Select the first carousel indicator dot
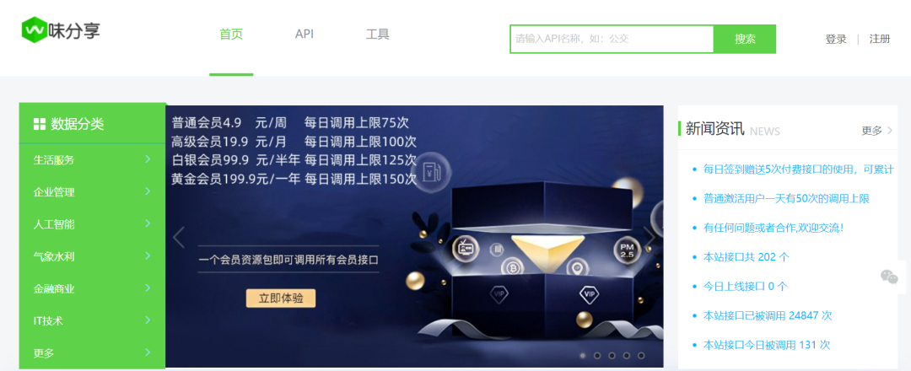The width and height of the screenshot is (911, 371). pyautogui.click(x=582, y=355)
